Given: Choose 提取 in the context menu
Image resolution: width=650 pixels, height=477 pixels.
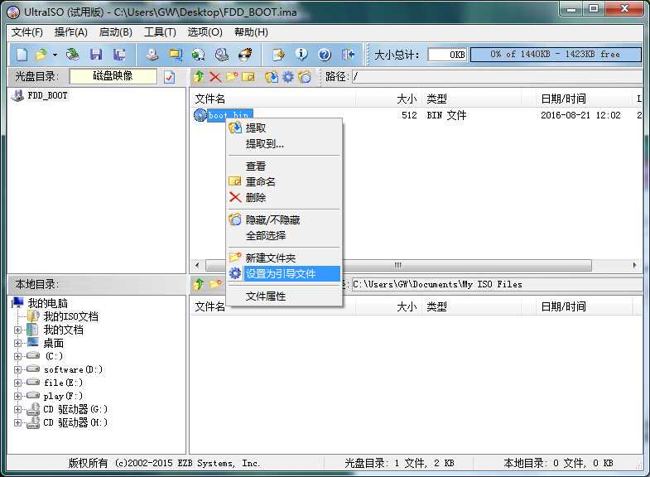Looking at the screenshot, I should [x=284, y=128].
